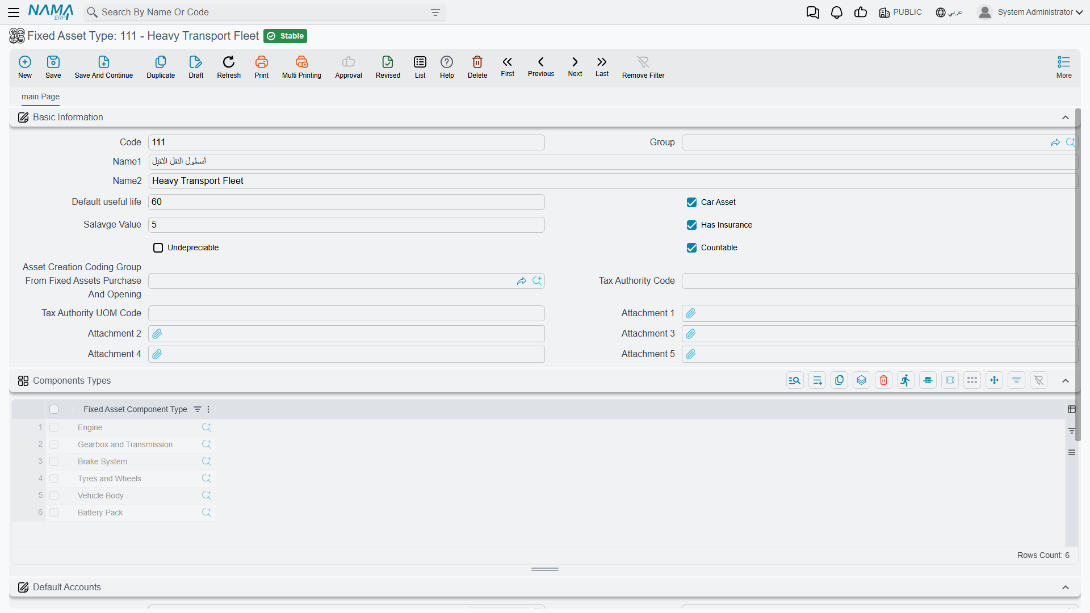Open More toolbar options
The height and width of the screenshot is (613, 1090).
tap(1064, 67)
